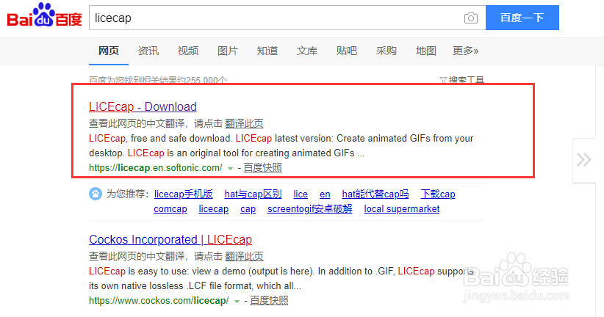
Task: Open the 采购 tab
Action: coord(387,51)
